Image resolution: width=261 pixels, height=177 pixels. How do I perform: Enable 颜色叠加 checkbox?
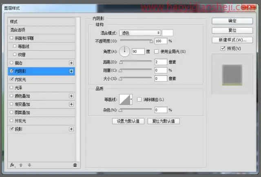11,96
